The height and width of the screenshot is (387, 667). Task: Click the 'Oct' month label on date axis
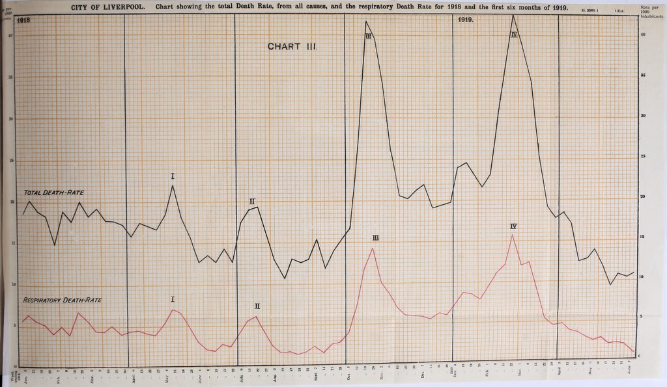(x=349, y=377)
